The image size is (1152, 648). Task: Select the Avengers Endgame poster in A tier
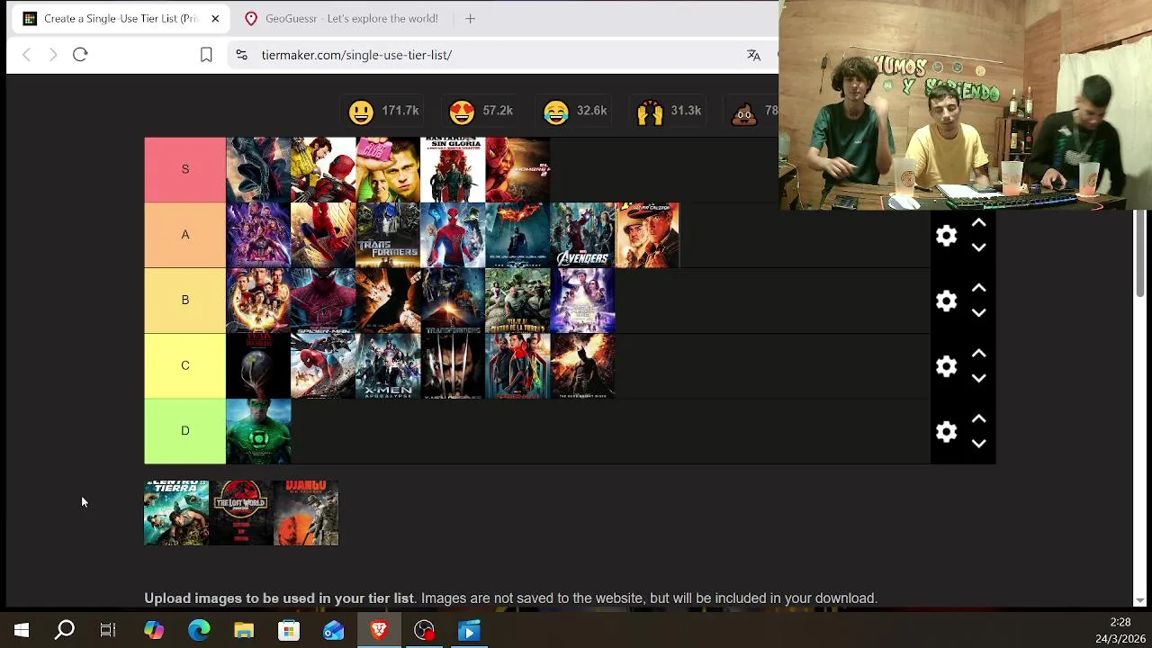point(258,236)
